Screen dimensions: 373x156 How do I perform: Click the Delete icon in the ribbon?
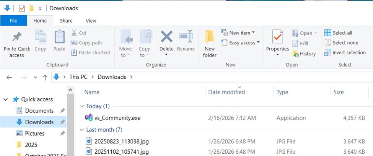click(166, 37)
